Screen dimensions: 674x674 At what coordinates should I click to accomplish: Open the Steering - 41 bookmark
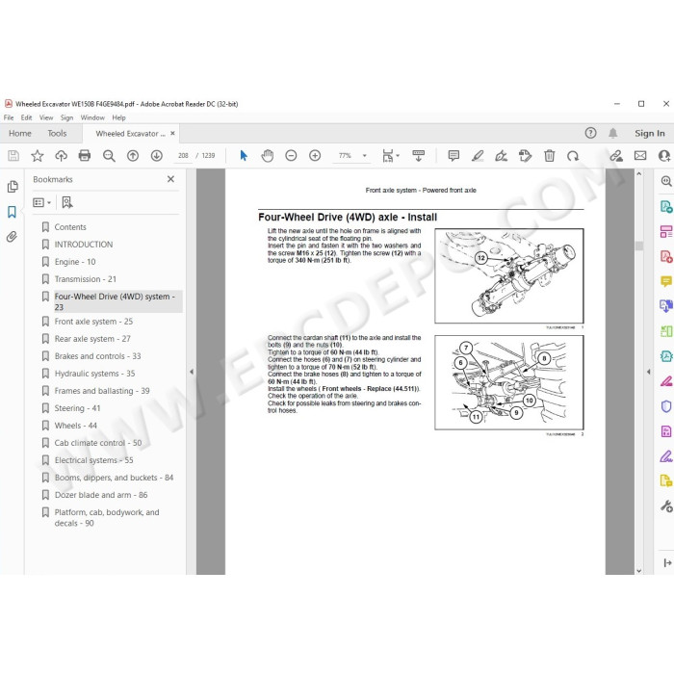[77, 408]
